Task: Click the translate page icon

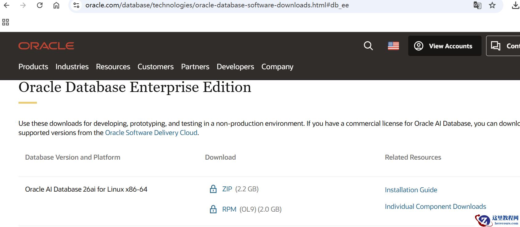Action: [x=477, y=5]
